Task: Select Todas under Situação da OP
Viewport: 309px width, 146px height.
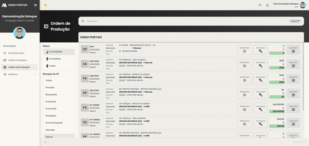Action: 59,81
